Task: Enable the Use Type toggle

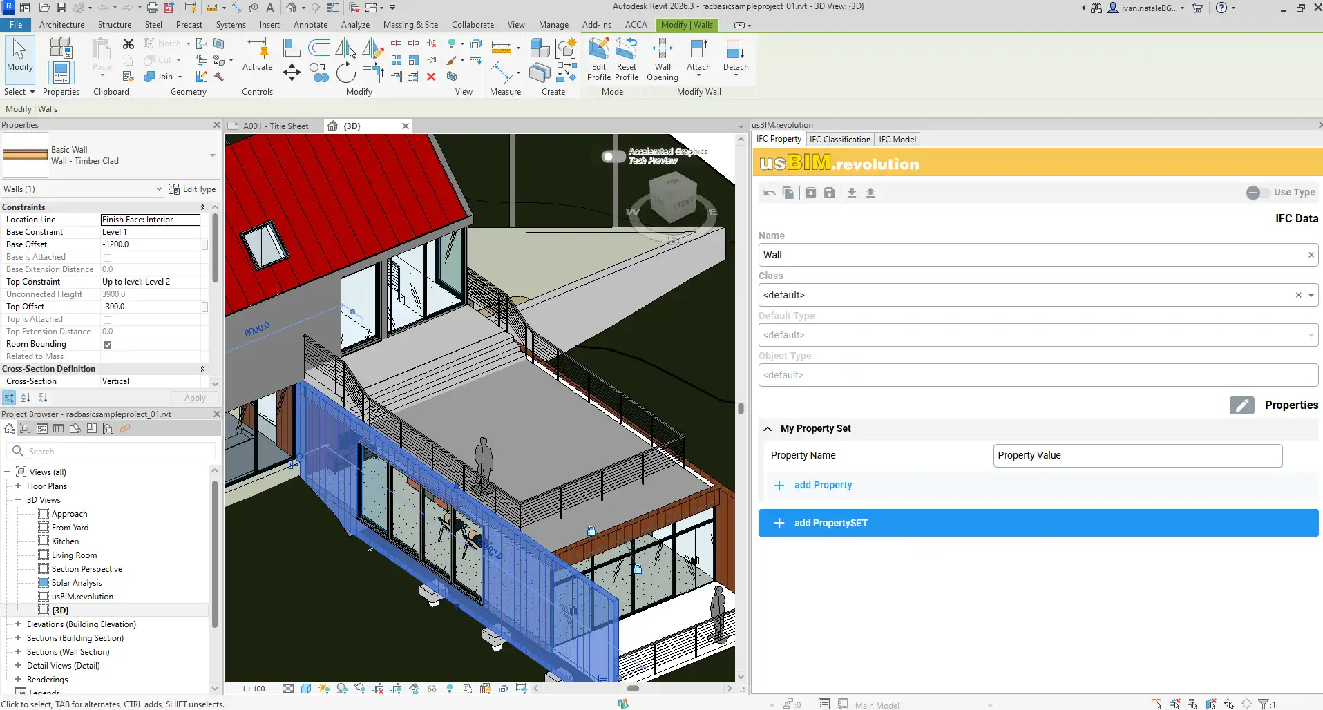Action: click(x=1257, y=193)
